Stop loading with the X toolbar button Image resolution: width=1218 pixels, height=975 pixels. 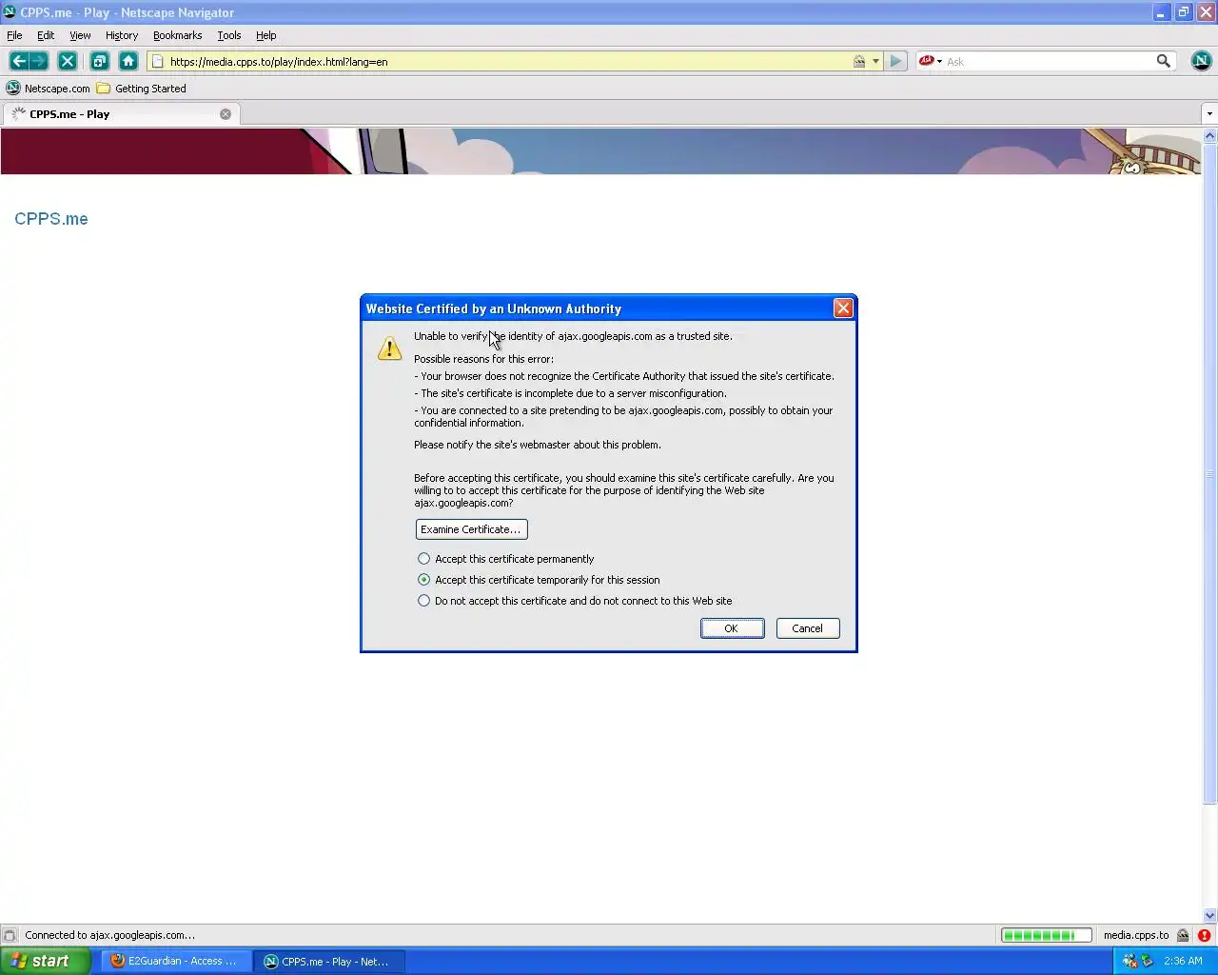point(68,61)
